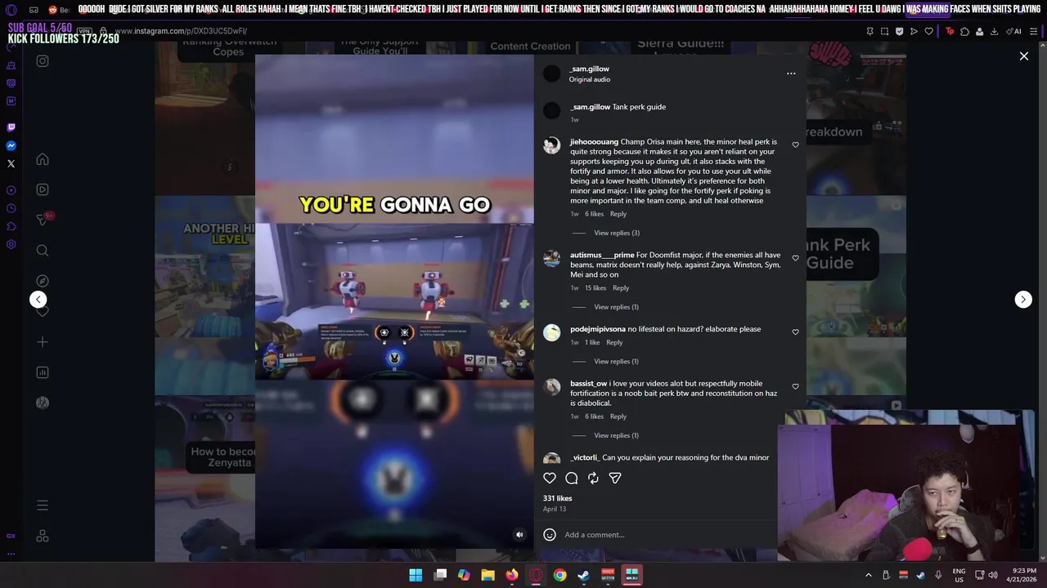1047x588 pixels.
Task: Like the Instagram reel with the heart icon
Action: (550, 478)
